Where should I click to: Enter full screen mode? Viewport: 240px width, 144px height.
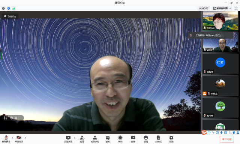click(x=236, y=8)
